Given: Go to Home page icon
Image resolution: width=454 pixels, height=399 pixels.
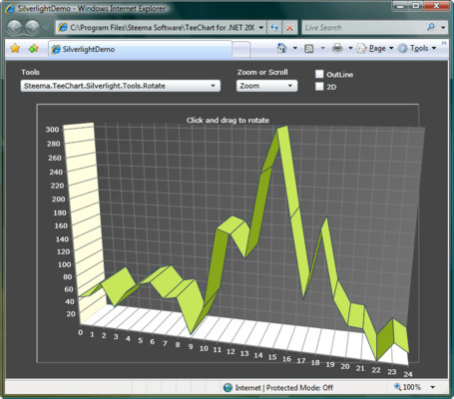Looking at the screenshot, I should tap(281, 49).
